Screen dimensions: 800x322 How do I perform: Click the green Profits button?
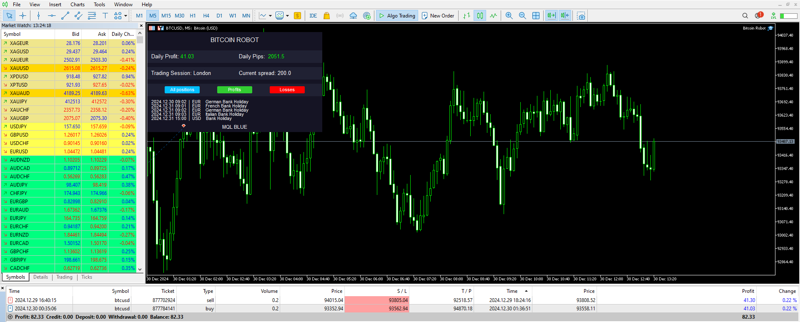pyautogui.click(x=234, y=90)
